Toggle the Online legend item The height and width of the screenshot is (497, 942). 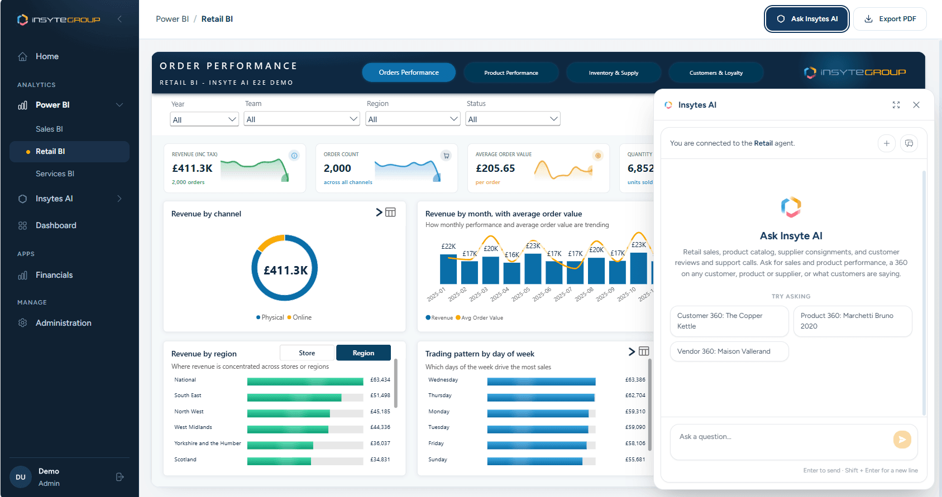pyautogui.click(x=299, y=317)
